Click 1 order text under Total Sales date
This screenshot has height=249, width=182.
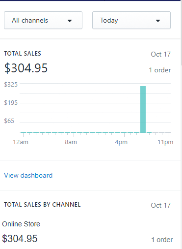click(x=160, y=70)
